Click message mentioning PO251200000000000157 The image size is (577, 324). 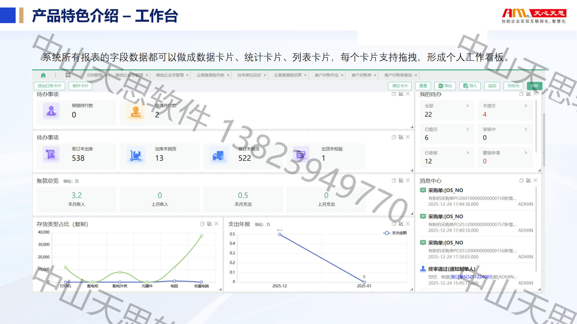[x=476, y=223]
